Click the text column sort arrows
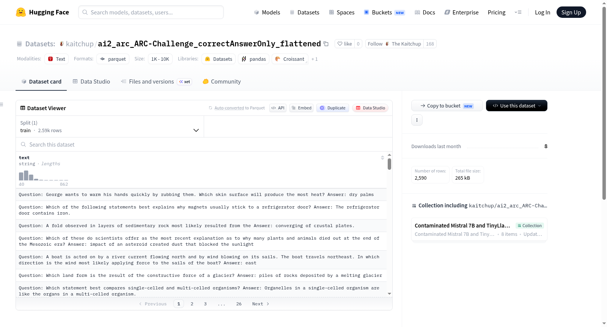 [382, 158]
